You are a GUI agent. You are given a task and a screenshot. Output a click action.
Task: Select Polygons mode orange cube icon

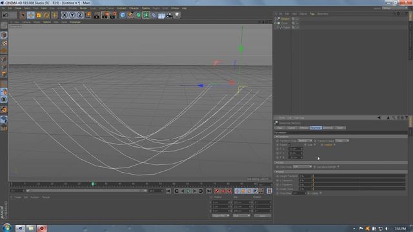[4, 75]
